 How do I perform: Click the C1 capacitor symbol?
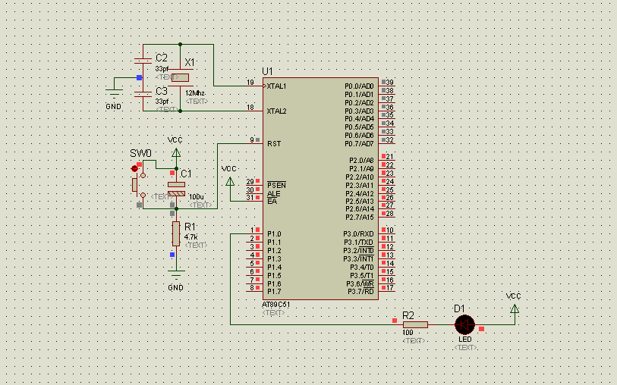pos(176,189)
